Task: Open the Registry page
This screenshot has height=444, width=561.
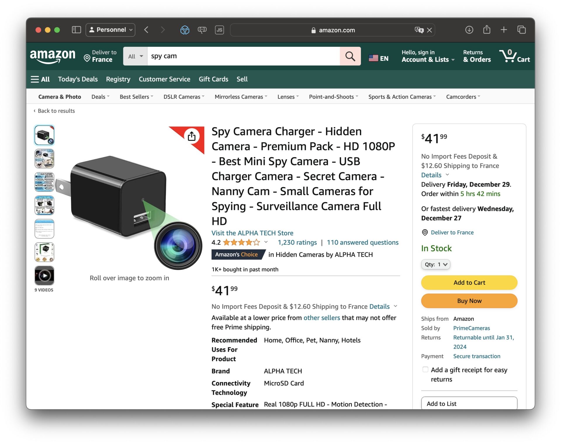Action: tap(118, 79)
